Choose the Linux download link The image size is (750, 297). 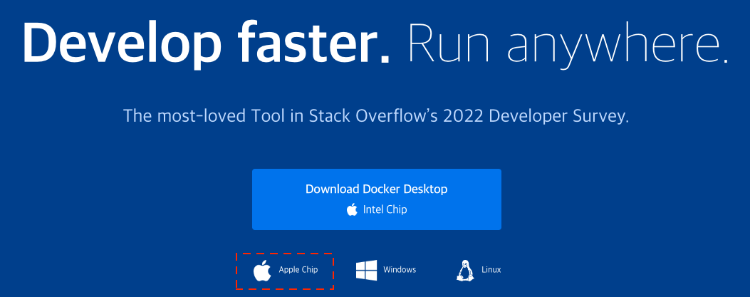tap(479, 270)
